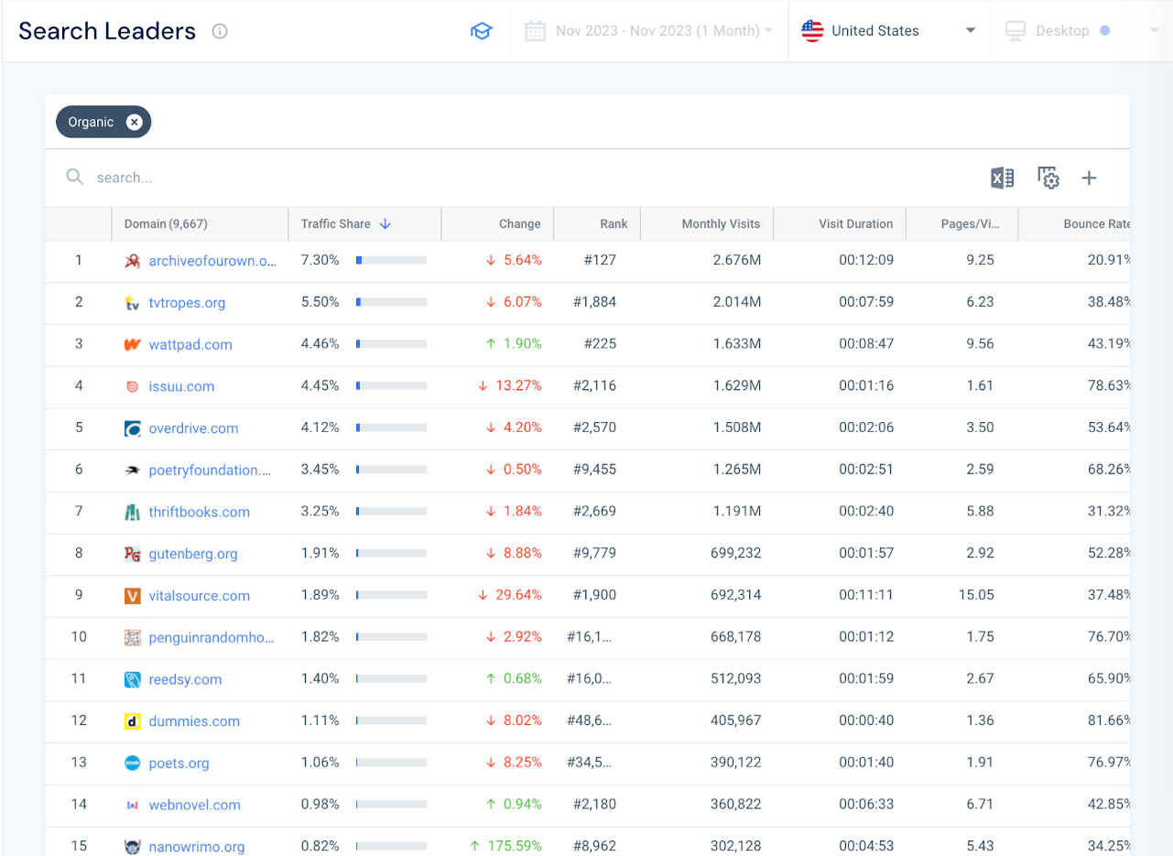This screenshot has height=856, width=1173.
Task: Open issuu.com domain link
Action: pos(181,386)
